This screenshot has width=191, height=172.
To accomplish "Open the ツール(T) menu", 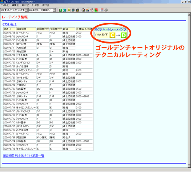I will click(35, 5).
